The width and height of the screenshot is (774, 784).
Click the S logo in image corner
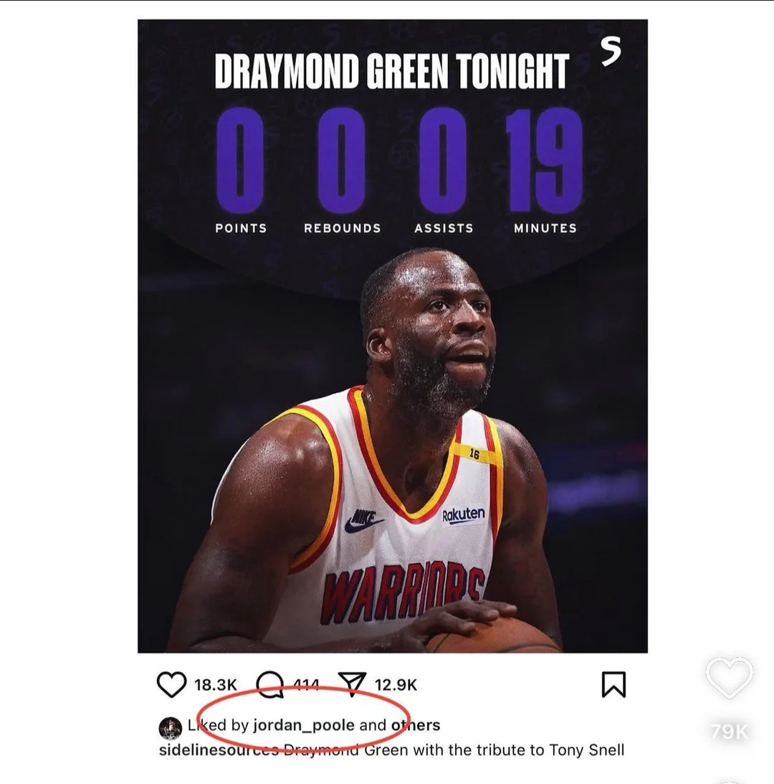[611, 52]
